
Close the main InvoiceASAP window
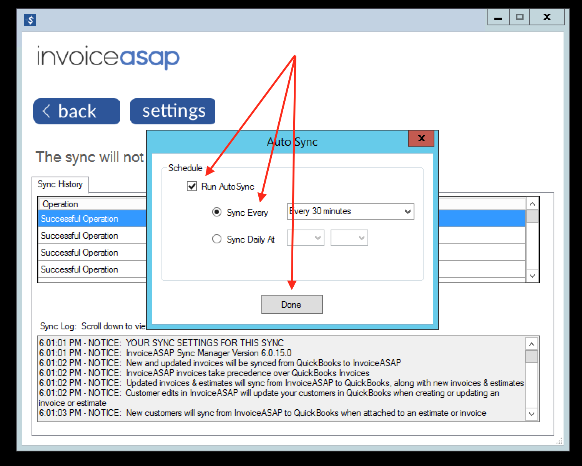click(x=547, y=17)
